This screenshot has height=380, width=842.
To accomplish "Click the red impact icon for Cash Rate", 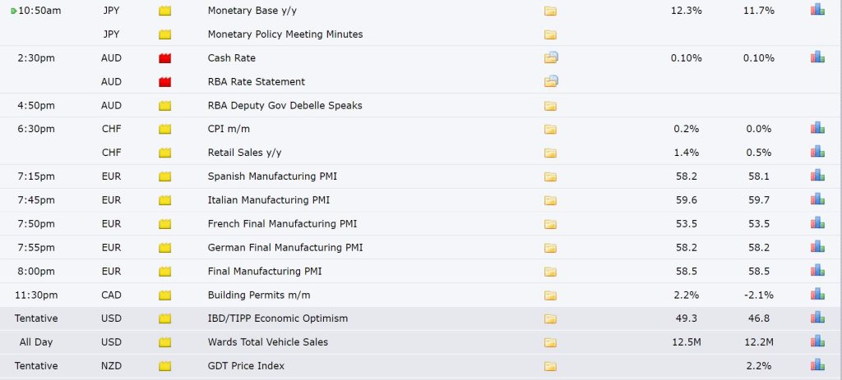I will (x=164, y=58).
